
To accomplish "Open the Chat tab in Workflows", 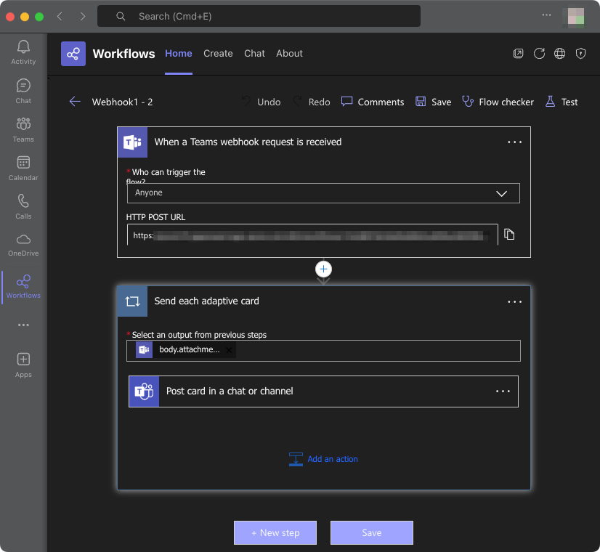I will (x=254, y=54).
